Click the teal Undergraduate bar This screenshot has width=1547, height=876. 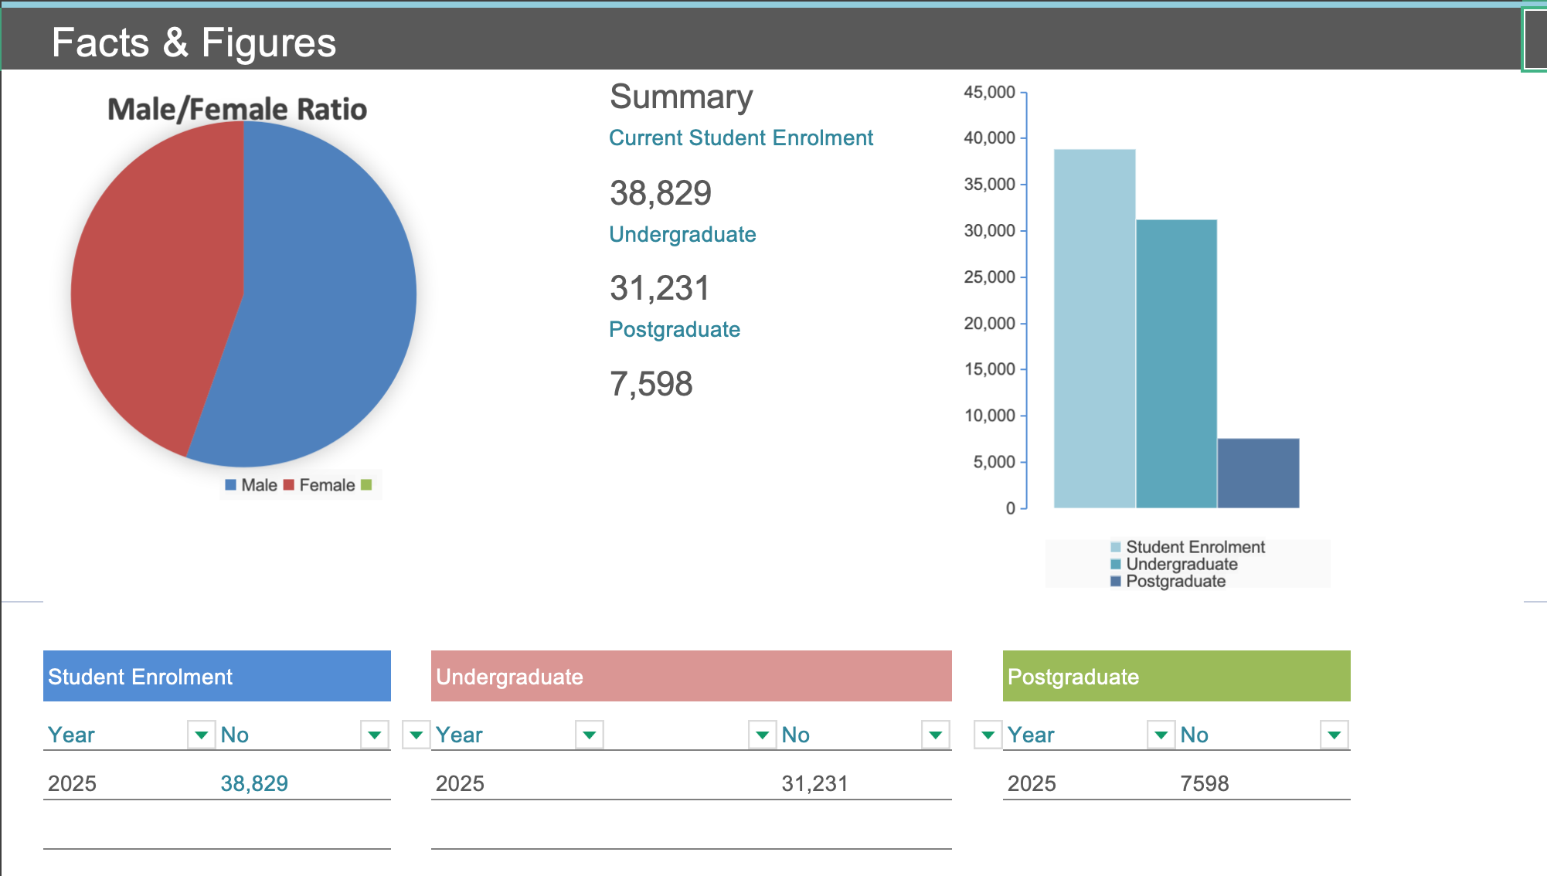click(x=1176, y=363)
